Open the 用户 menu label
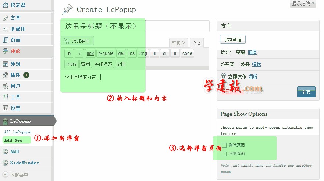 pos(15,86)
